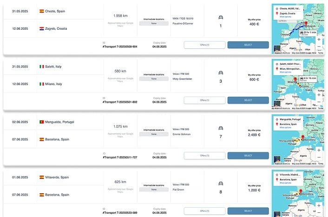This screenshot has width=328, height=217.
Task: Click the car icon for Cheste–Zagreb transport
Action: point(221,17)
